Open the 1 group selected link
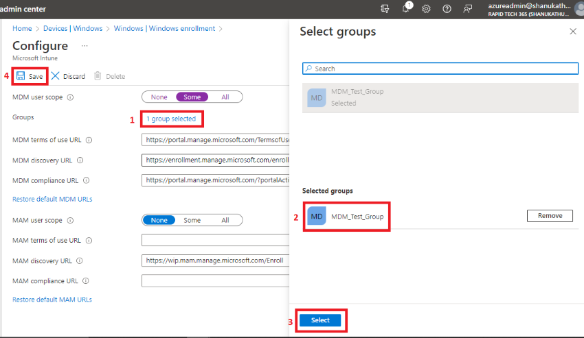This screenshot has height=338, width=584. coord(171,119)
